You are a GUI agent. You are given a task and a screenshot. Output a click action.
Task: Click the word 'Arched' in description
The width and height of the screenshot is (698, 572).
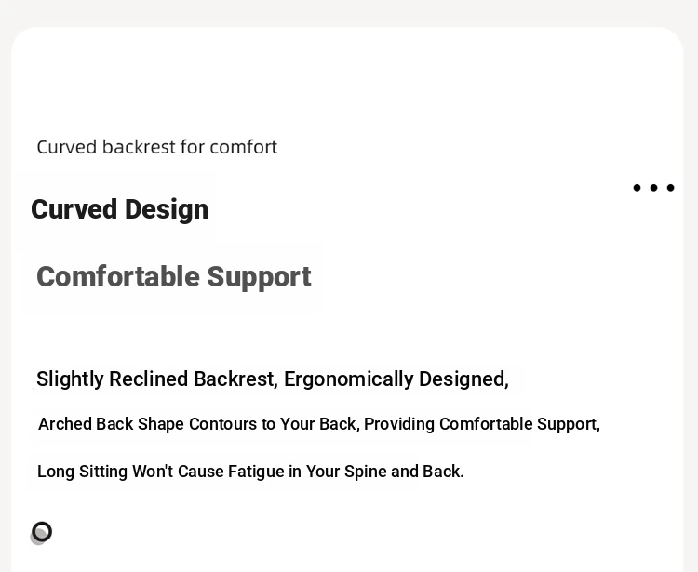click(x=65, y=424)
